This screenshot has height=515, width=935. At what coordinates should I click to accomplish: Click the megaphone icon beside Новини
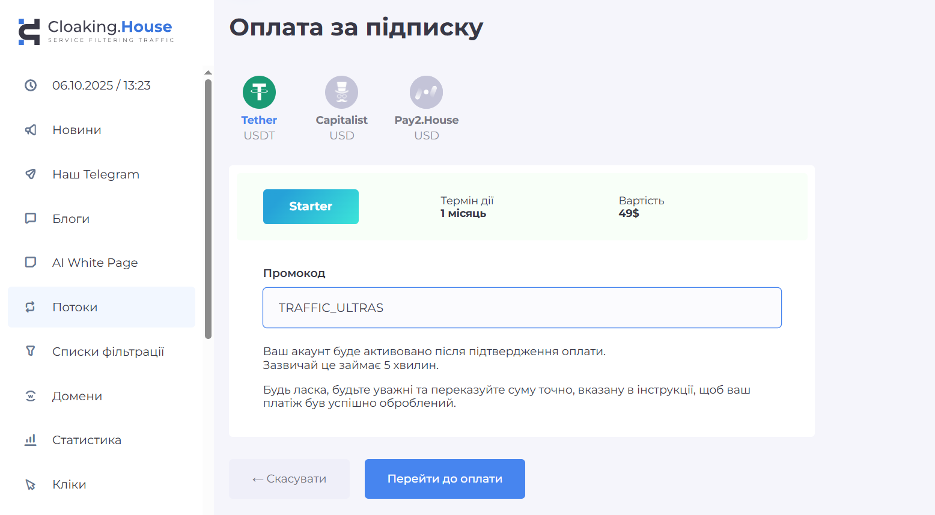pos(31,130)
